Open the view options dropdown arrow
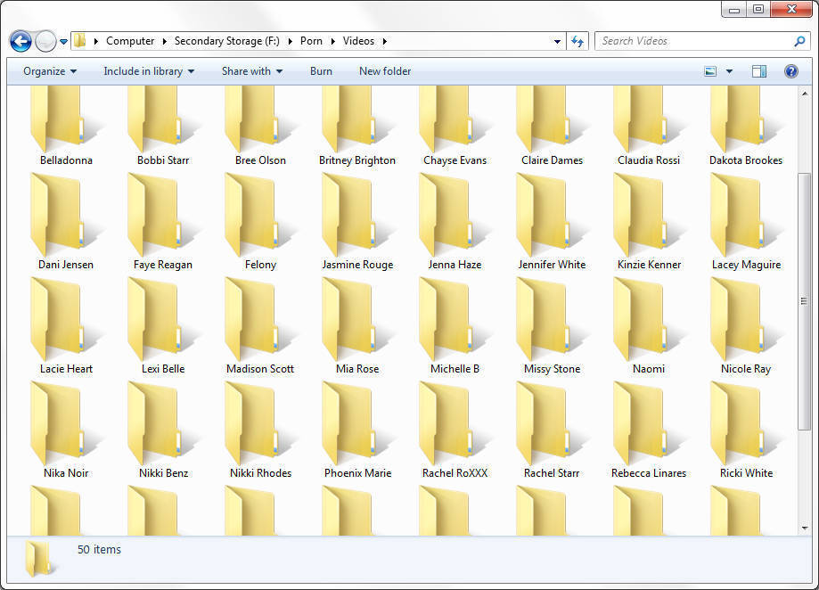819x590 pixels. tap(729, 71)
